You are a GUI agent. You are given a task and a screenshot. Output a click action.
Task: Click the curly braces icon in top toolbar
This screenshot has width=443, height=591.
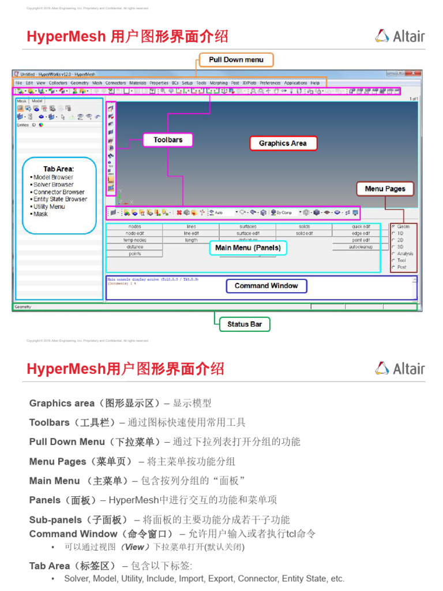coord(299,91)
